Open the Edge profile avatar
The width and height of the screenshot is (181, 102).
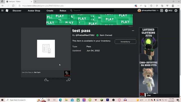click(x=173, y=6)
